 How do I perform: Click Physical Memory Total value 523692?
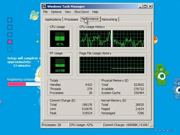[139, 85]
